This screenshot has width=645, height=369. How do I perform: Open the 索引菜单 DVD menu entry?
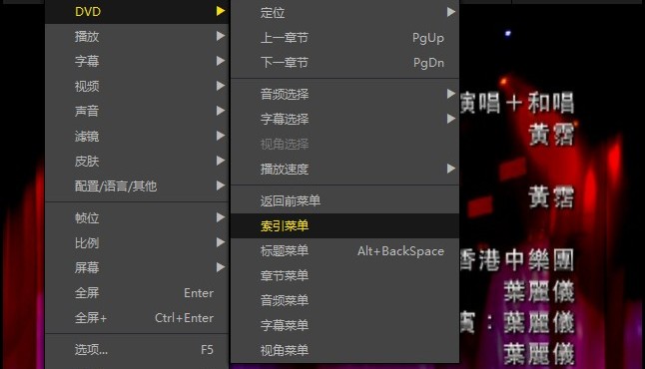[344, 225]
